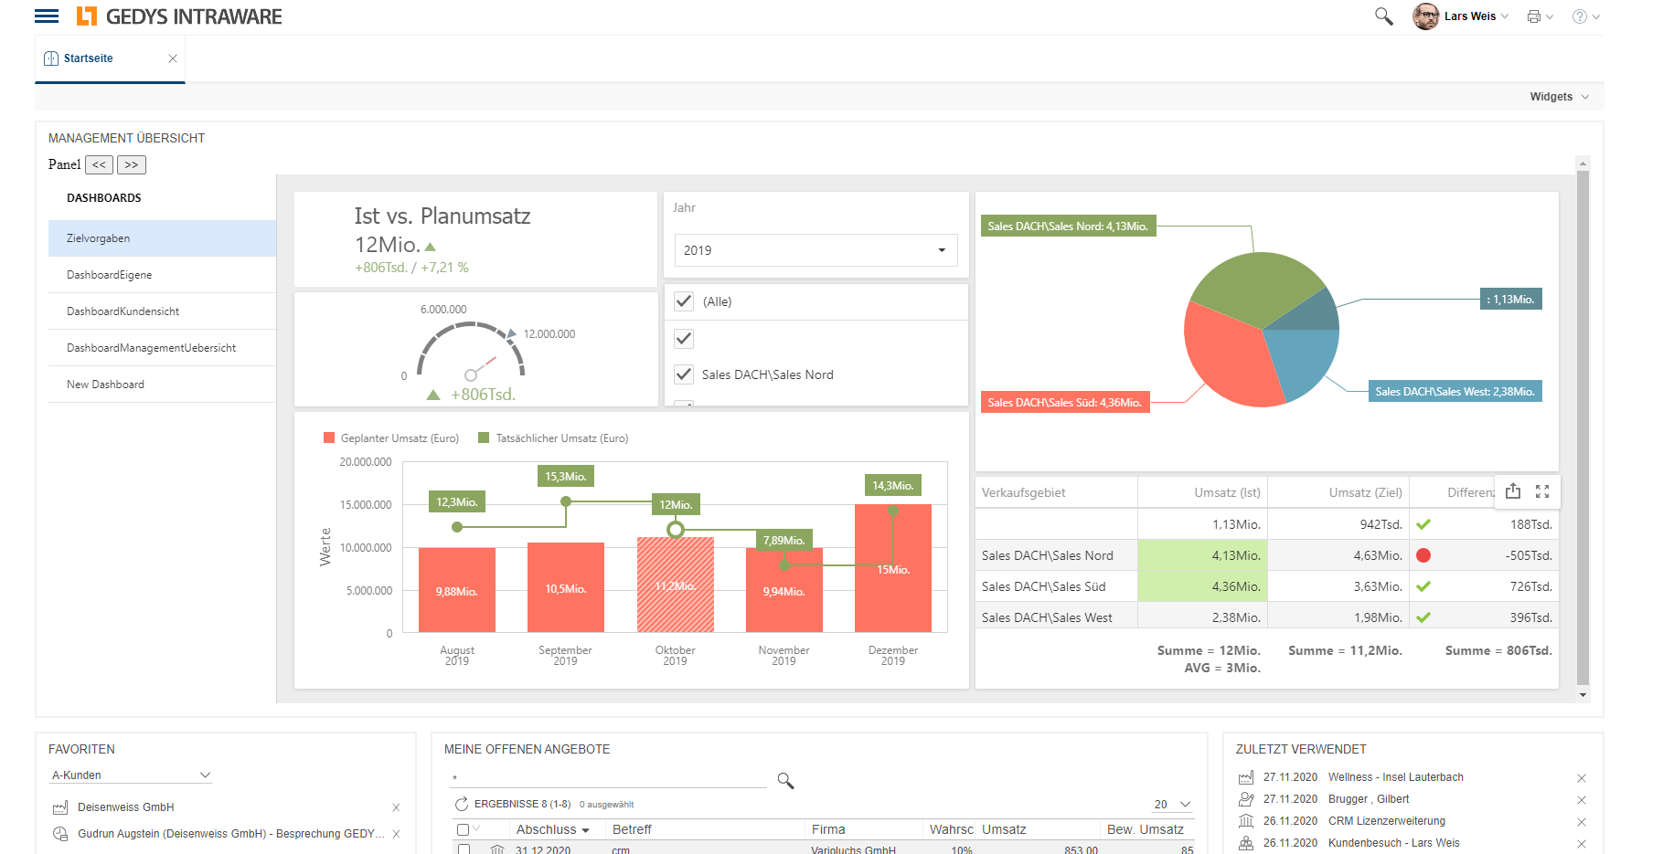Toggle the Sales DACH\Sales Nord checkbox

tap(684, 374)
